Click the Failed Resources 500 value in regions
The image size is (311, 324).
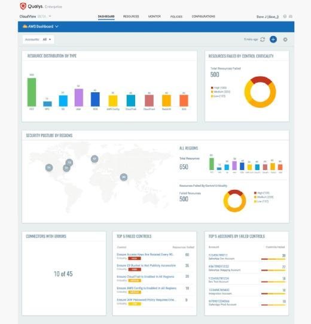[184, 199]
